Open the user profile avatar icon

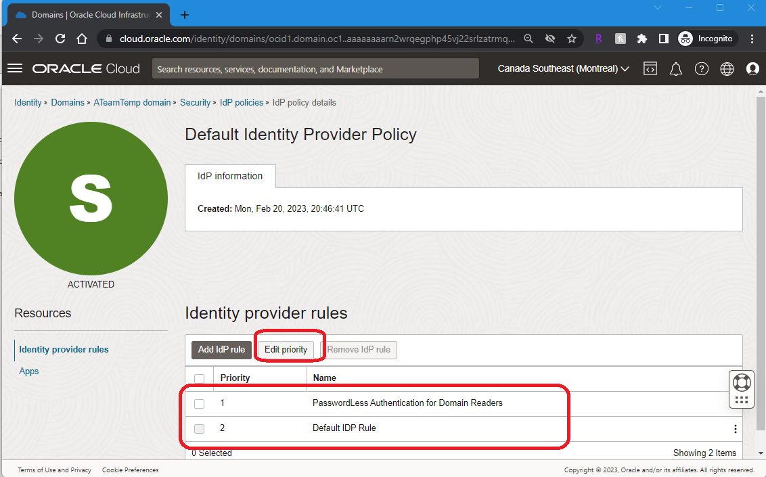752,68
